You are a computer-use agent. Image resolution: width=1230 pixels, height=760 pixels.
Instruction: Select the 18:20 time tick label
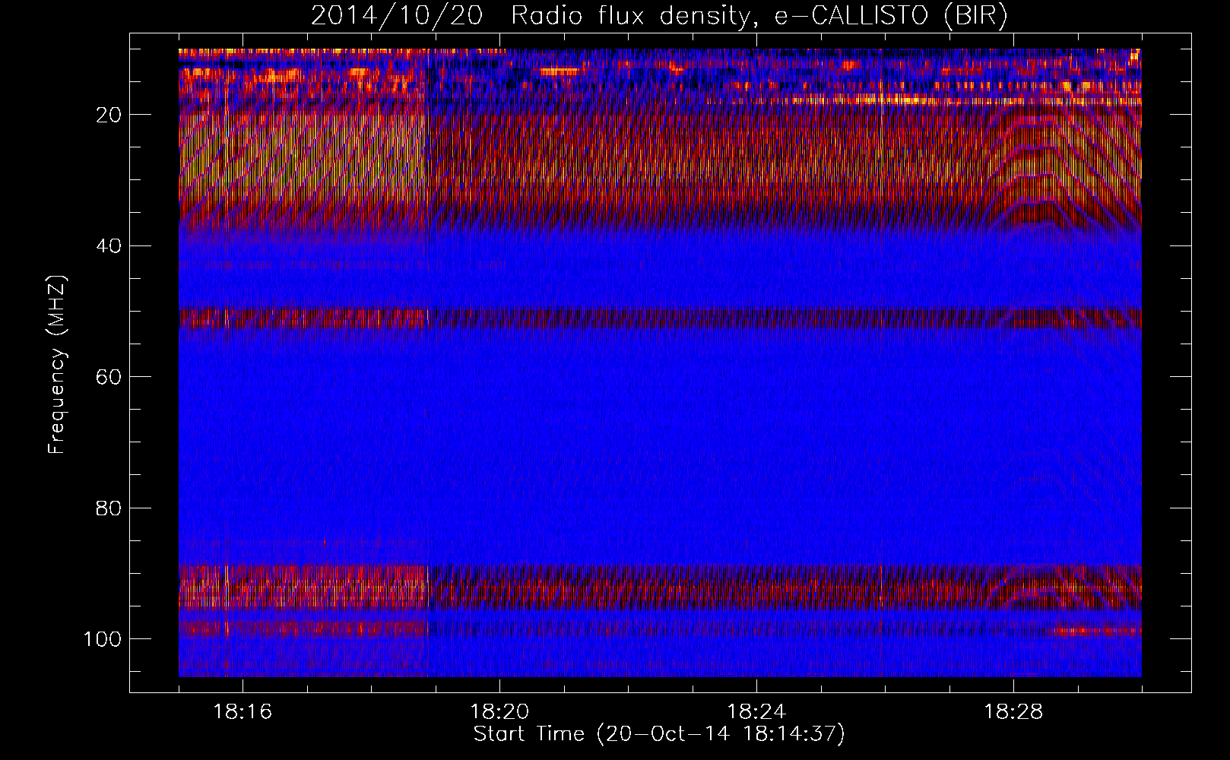(499, 712)
